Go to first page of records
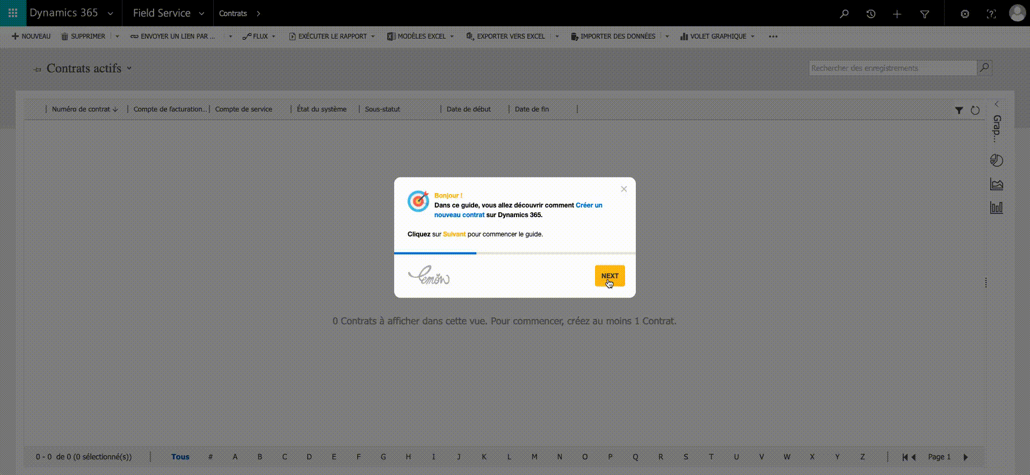 point(905,457)
